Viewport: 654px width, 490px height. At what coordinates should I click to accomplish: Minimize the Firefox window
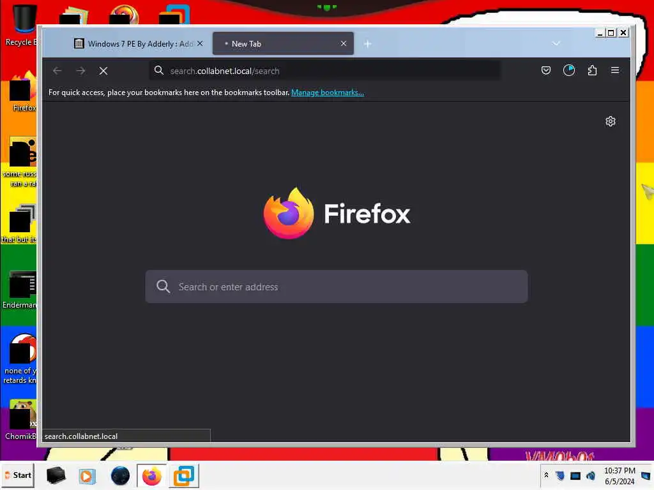coord(600,33)
